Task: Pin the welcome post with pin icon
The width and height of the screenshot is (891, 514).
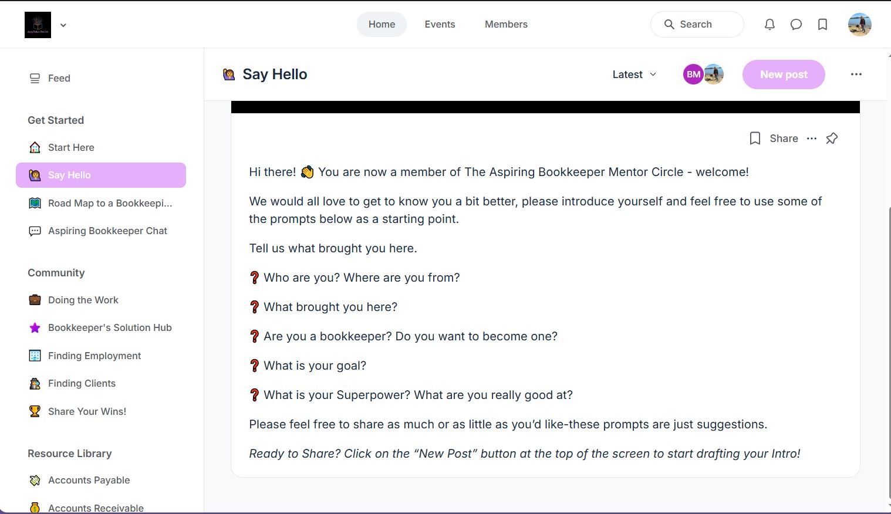Action: (832, 138)
